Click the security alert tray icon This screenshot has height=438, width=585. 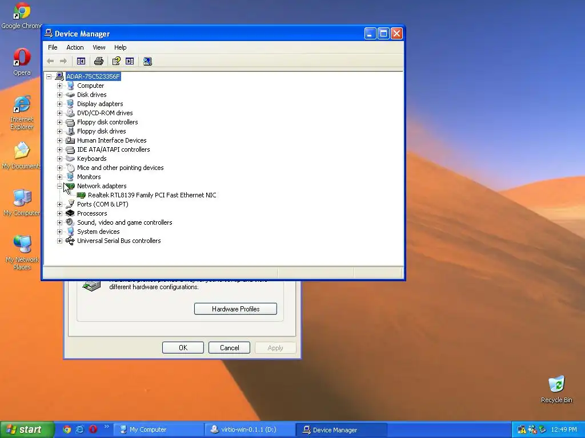[522, 430]
